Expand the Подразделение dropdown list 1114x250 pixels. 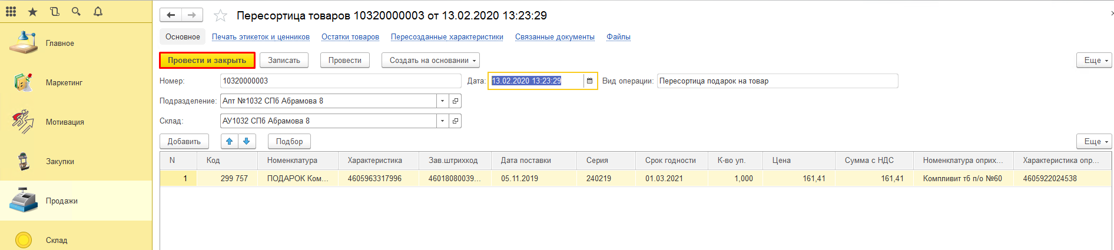click(x=442, y=101)
